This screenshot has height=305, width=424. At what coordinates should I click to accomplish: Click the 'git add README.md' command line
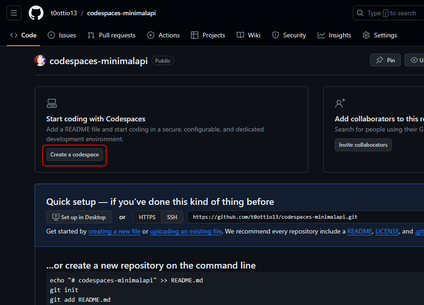(x=80, y=300)
